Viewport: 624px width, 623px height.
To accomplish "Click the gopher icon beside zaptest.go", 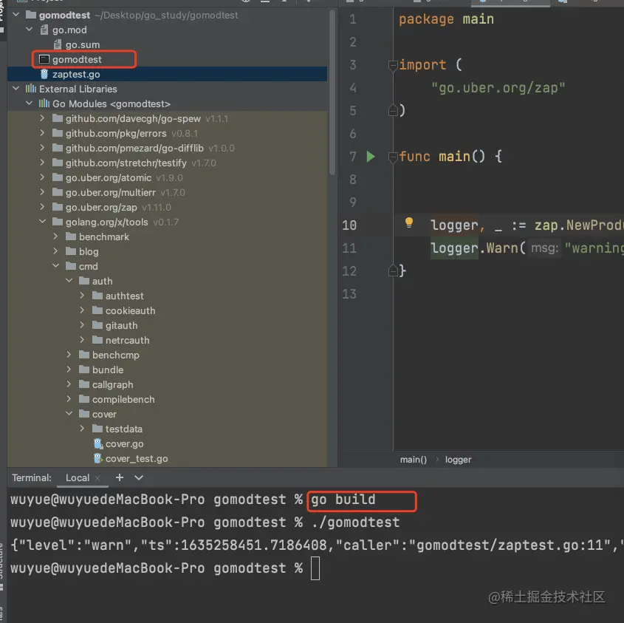I will (x=44, y=74).
